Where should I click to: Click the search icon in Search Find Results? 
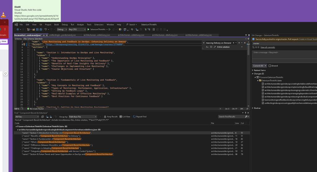click(x=246, y=117)
